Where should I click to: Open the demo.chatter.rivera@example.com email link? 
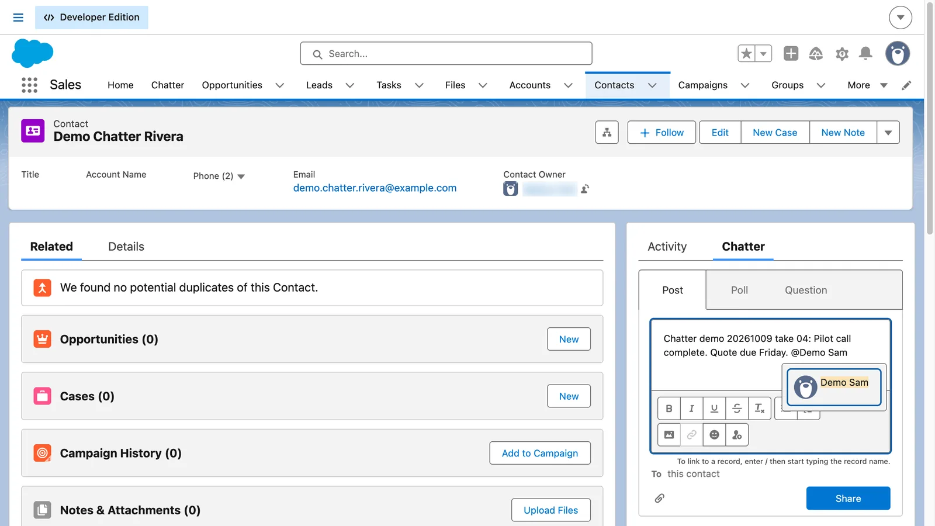(x=375, y=188)
